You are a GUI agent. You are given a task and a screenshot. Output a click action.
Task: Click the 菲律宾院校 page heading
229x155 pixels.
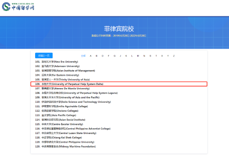[119, 29]
